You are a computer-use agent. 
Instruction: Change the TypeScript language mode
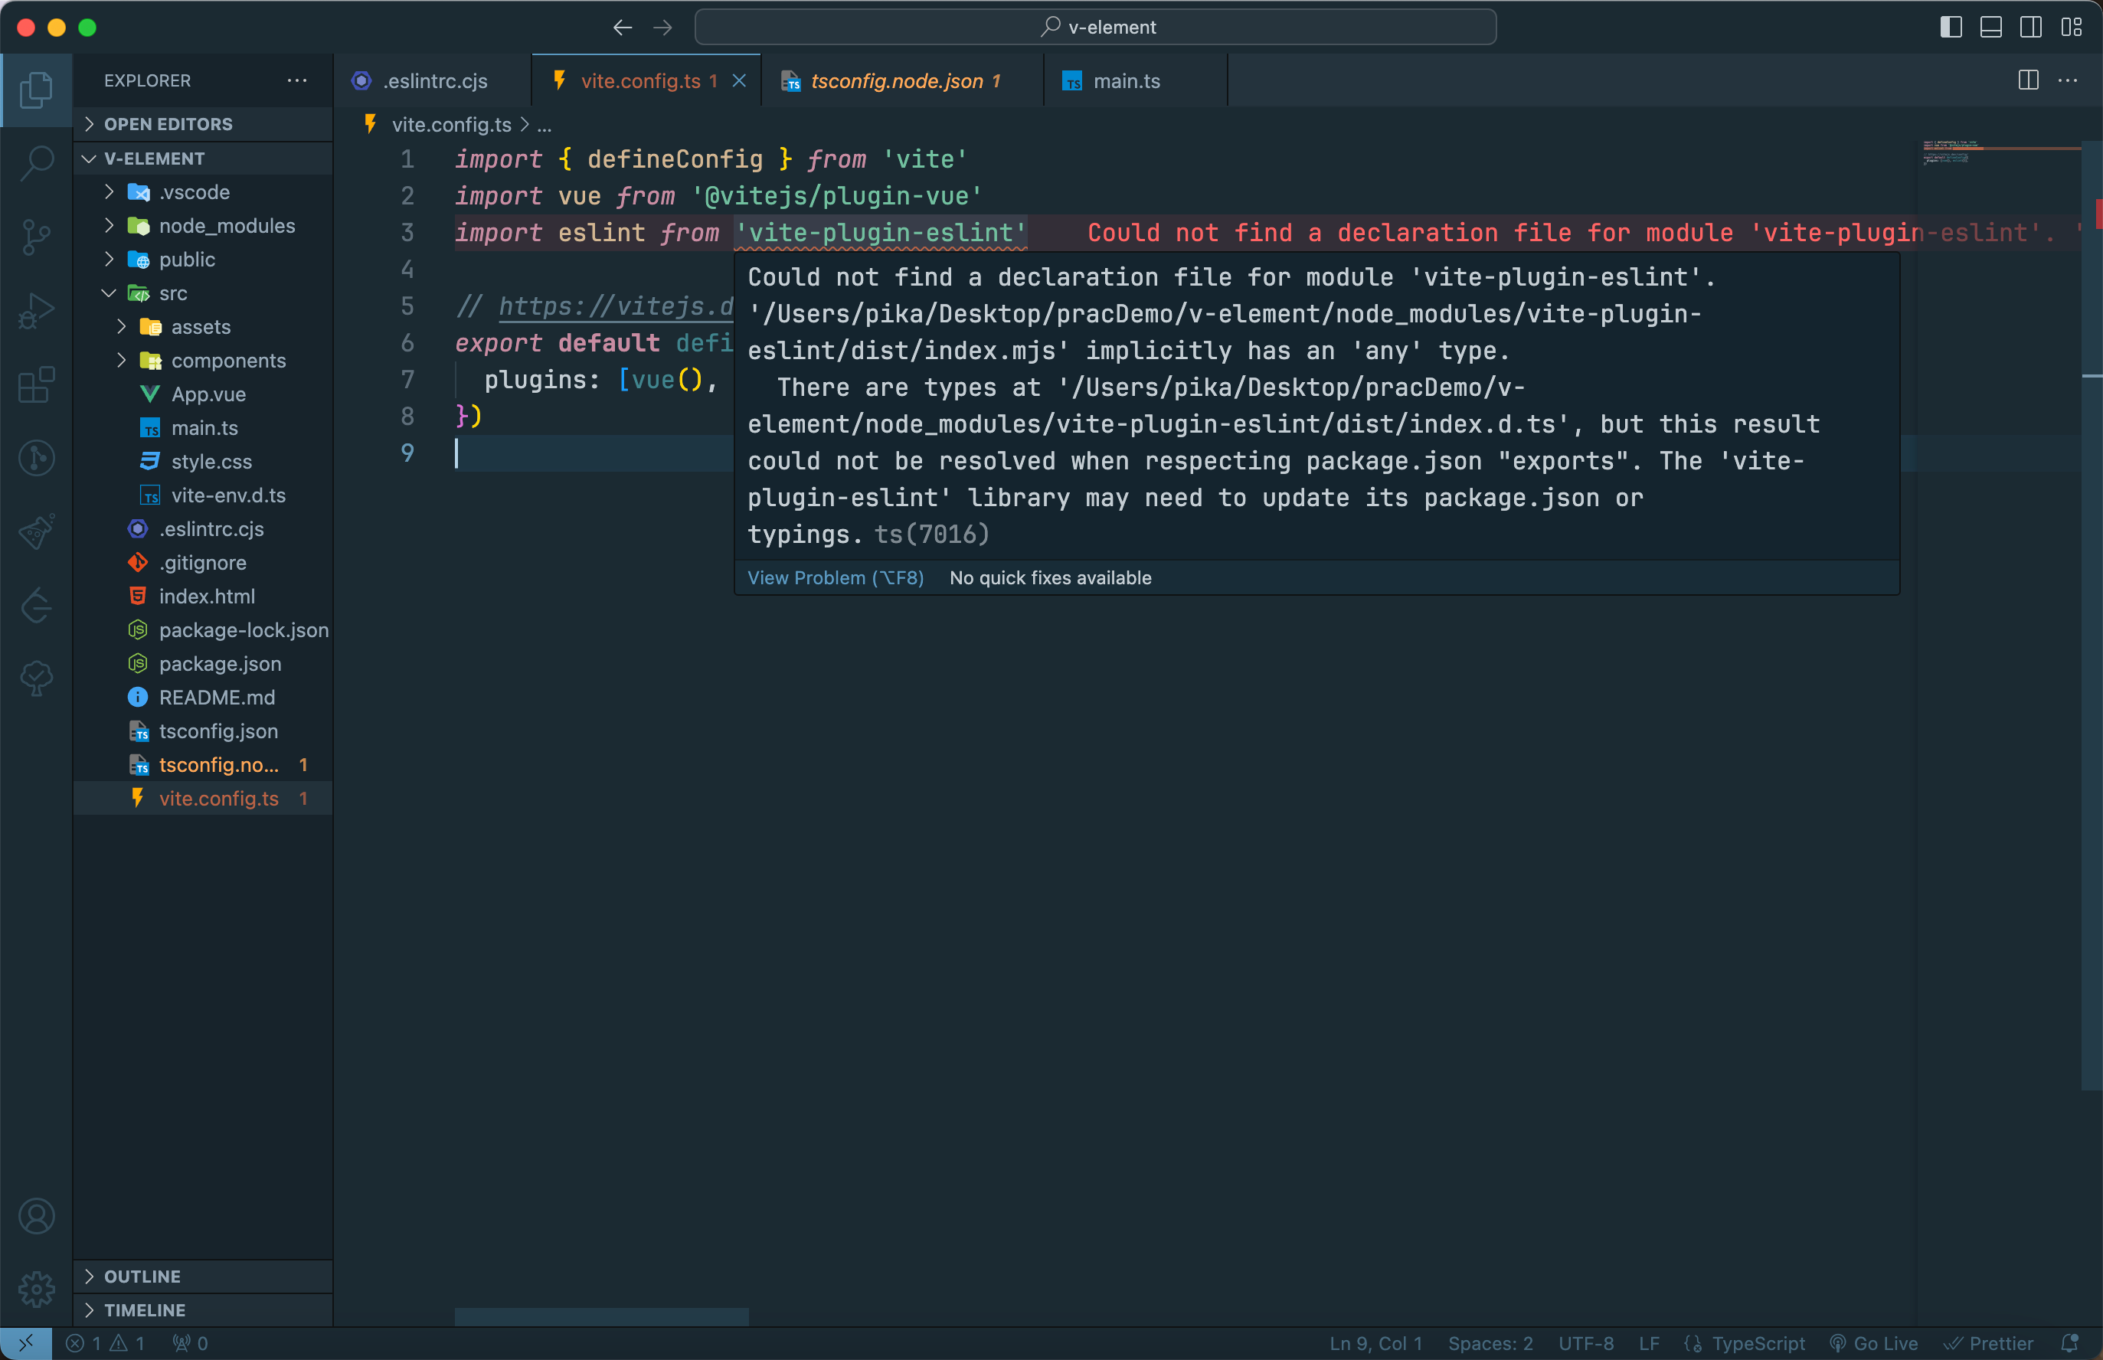tap(1758, 1343)
